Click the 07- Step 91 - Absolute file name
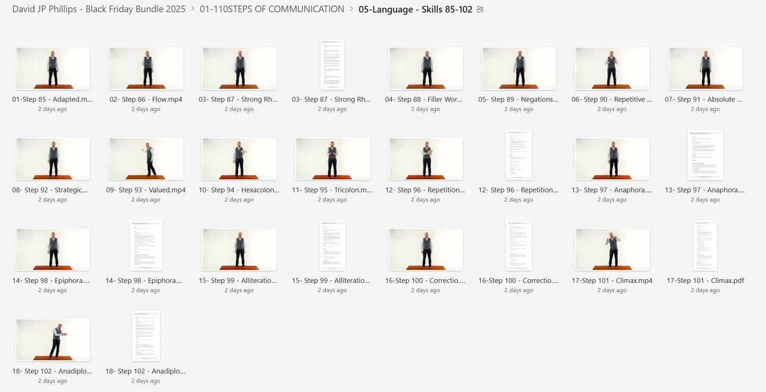The image size is (766, 392). pos(705,99)
